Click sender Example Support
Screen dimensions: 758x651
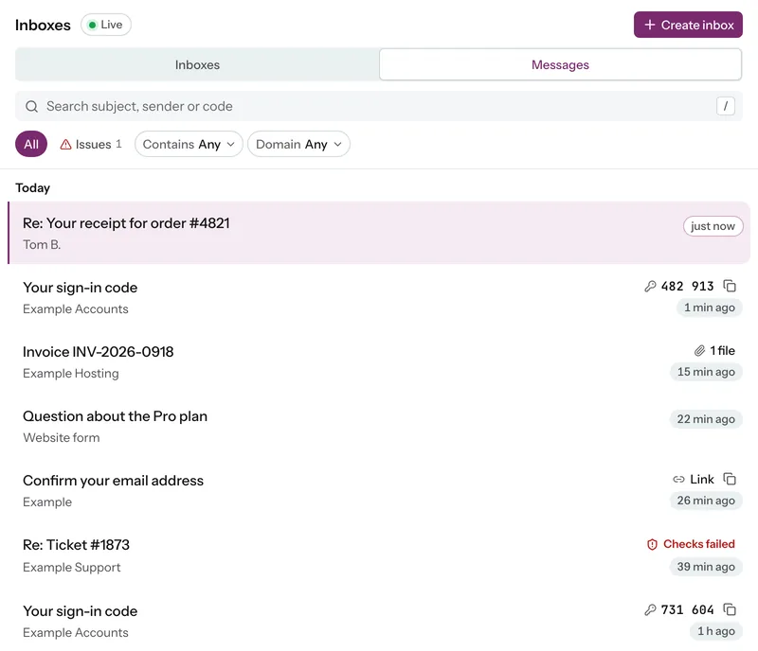(x=72, y=567)
